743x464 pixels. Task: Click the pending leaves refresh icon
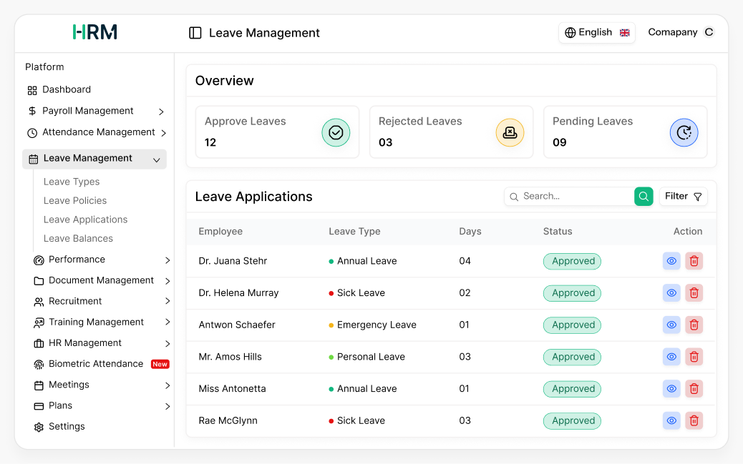684,132
